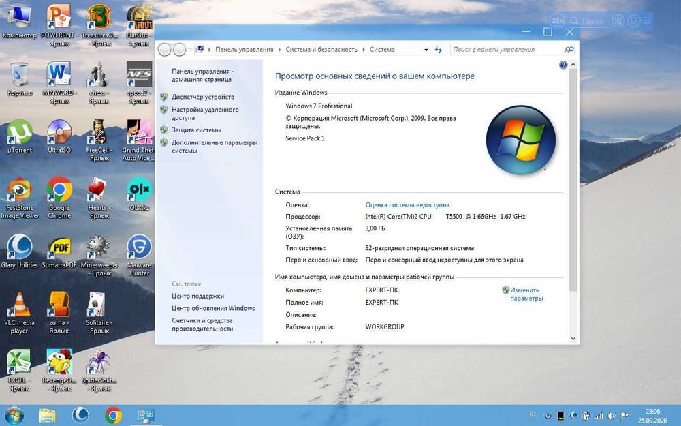Open Настройка удаленного доступа link
This screenshot has height=426, width=681.
click(205, 113)
